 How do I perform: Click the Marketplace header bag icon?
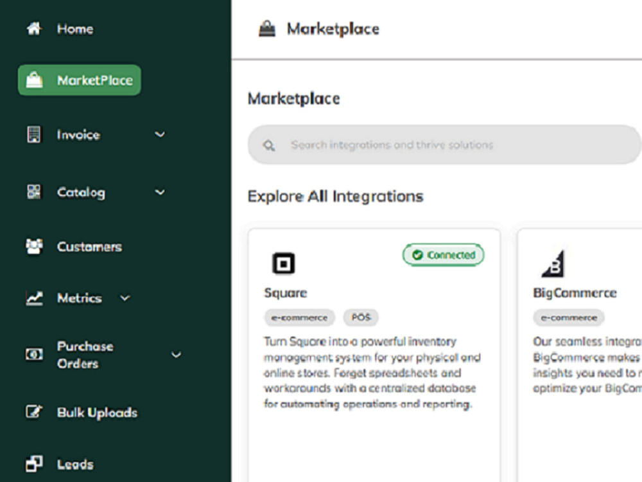click(267, 29)
